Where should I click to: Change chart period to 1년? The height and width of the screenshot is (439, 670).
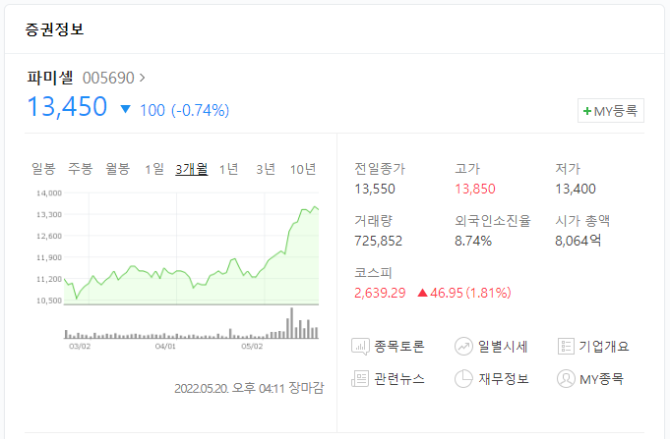click(x=228, y=169)
